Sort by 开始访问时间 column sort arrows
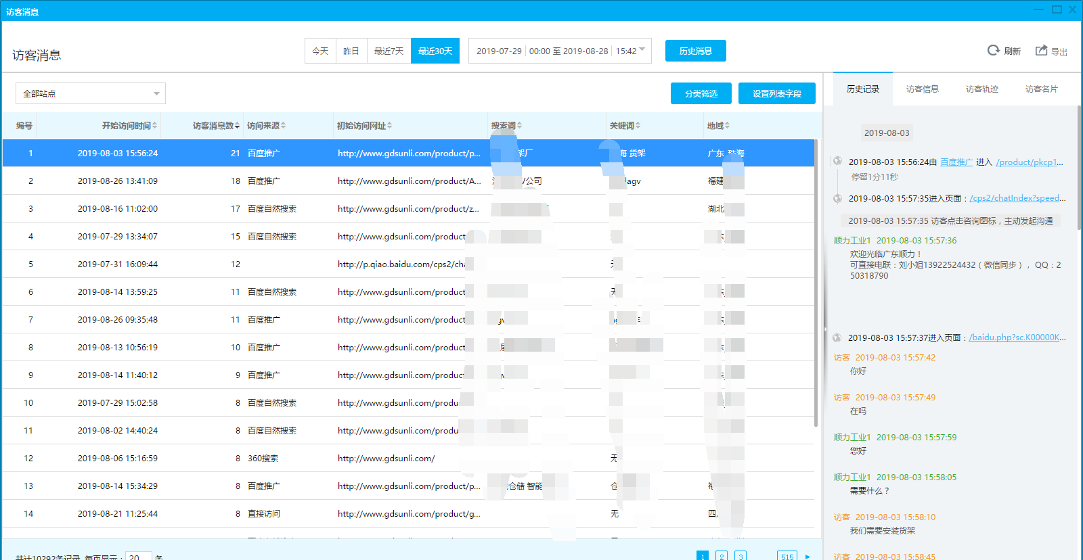The height and width of the screenshot is (560, 1083). pyautogui.click(x=154, y=126)
